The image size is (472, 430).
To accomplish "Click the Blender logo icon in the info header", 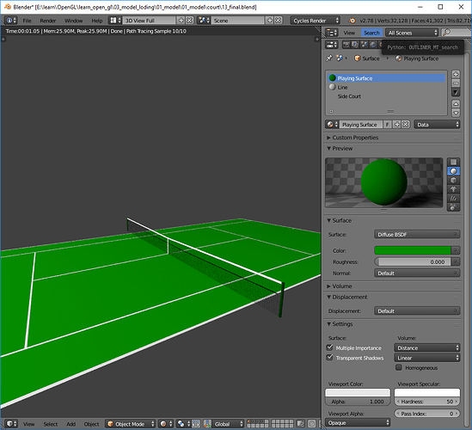I will point(352,21).
